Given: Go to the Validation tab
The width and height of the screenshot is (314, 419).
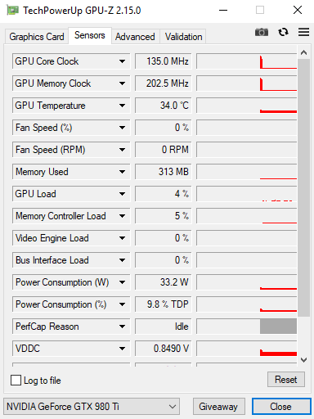Looking at the screenshot, I should pyautogui.click(x=183, y=37).
